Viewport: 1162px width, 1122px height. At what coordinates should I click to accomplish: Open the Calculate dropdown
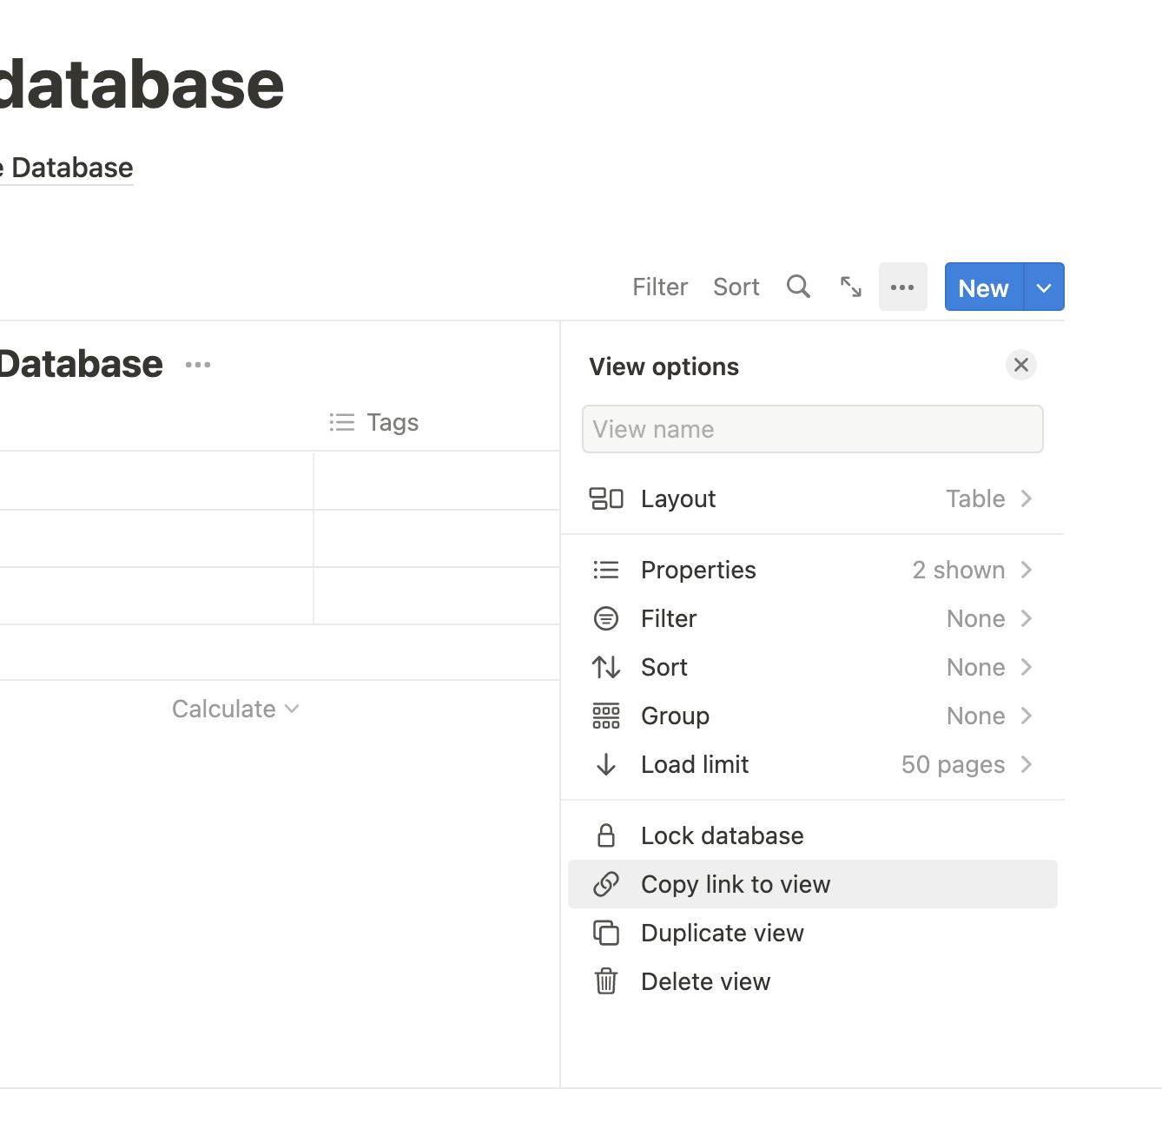point(235,709)
